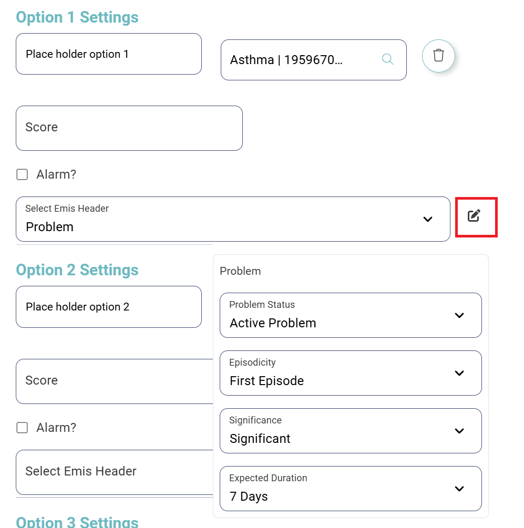This screenshot has width=524, height=528.
Task: Expand the Active Problem status dropdown
Action: [x=351, y=315]
